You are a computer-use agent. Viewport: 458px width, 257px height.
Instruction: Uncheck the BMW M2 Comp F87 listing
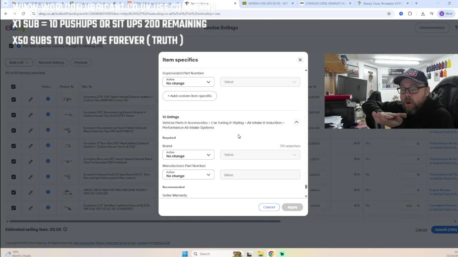[13, 99]
